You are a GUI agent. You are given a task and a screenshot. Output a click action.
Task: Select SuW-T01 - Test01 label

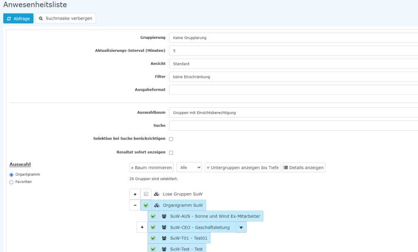(x=189, y=238)
